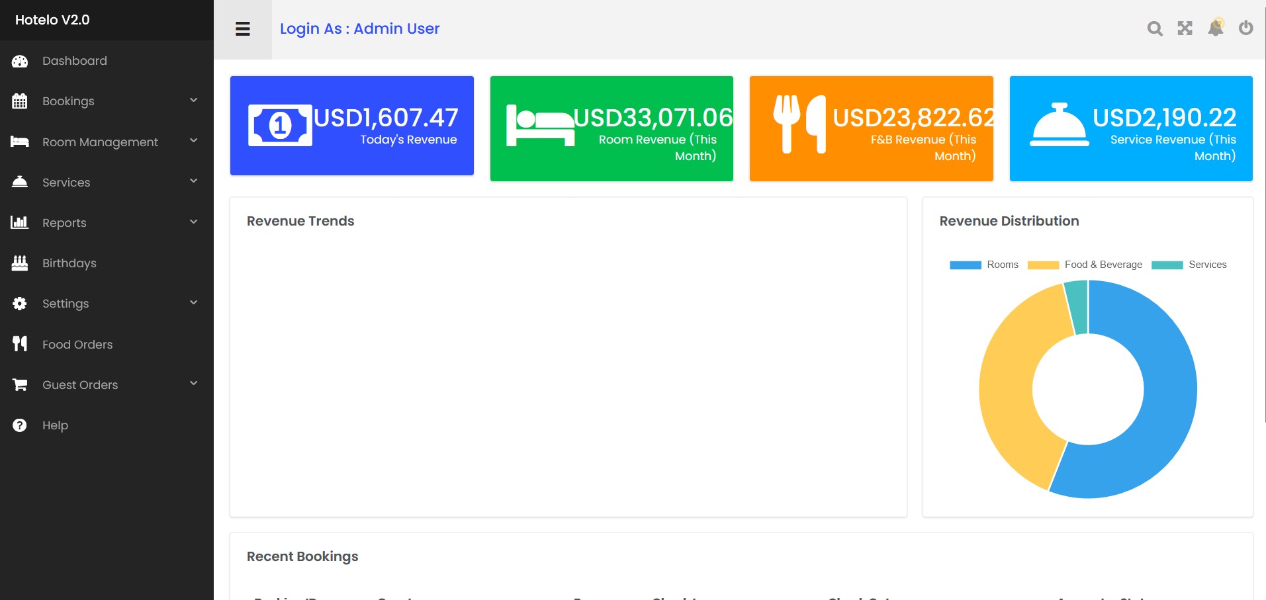Click the bed icon on Room Revenue card
The width and height of the screenshot is (1266, 600).
540,126
